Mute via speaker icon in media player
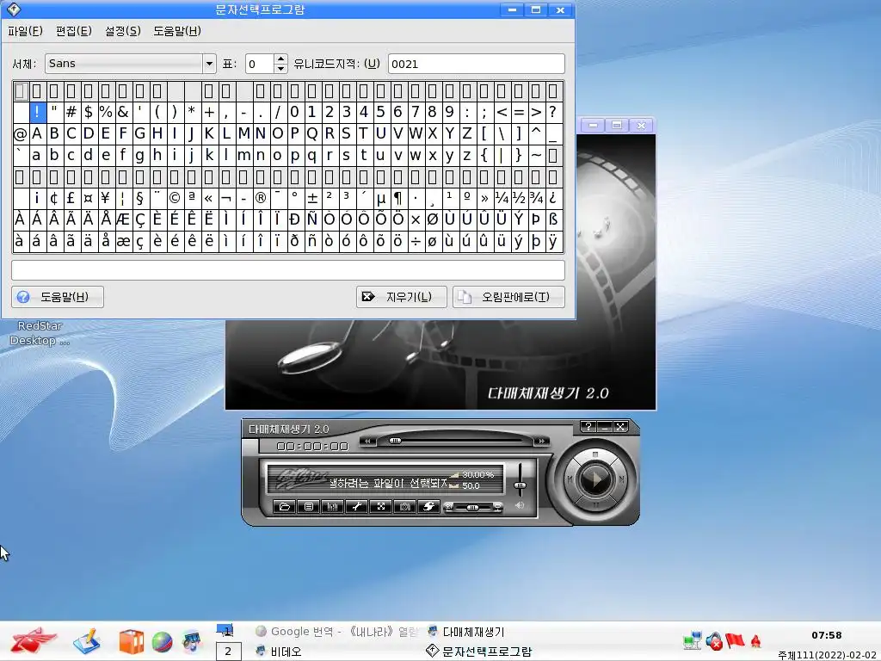 520,505
